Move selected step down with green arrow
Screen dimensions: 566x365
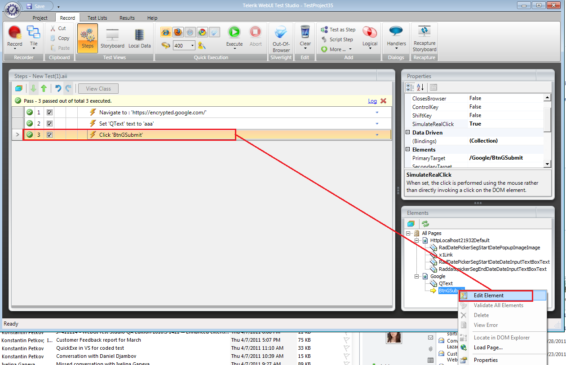33,88
